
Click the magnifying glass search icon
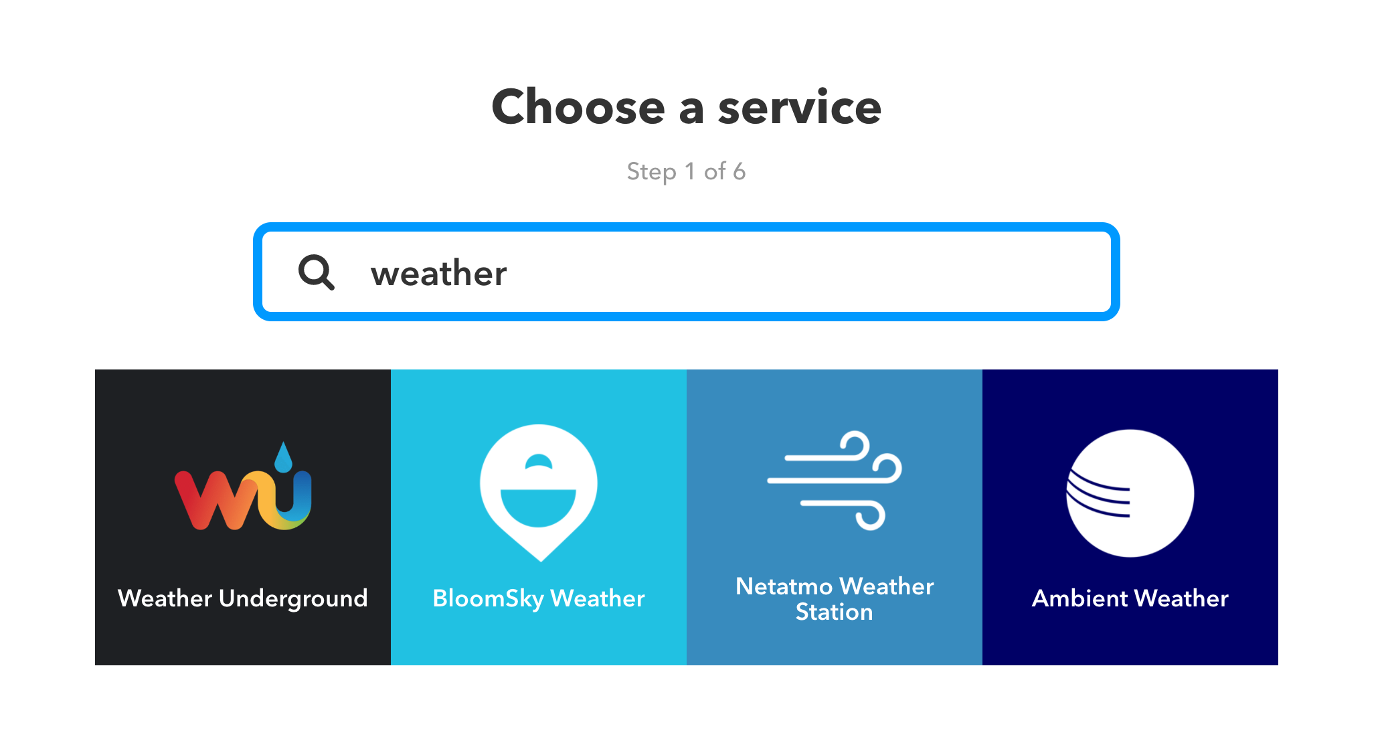point(316,272)
